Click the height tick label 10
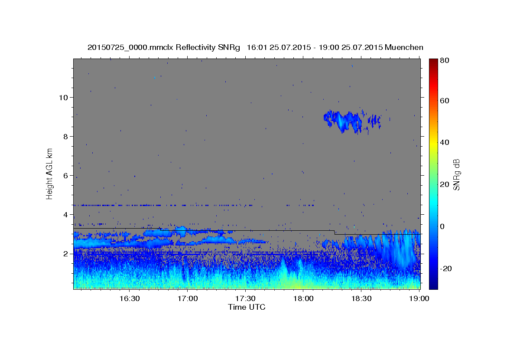520x347 pixels. coord(63,97)
